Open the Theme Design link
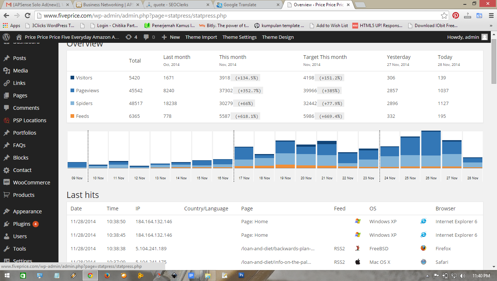Screen dimensions: 497x281 pos(278,37)
